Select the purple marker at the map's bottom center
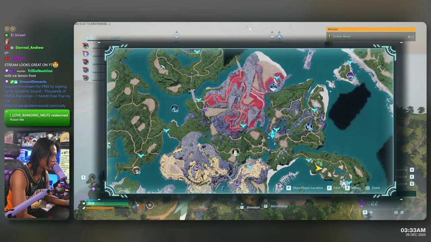Screen dimensions: 431x242 pos(237,183)
